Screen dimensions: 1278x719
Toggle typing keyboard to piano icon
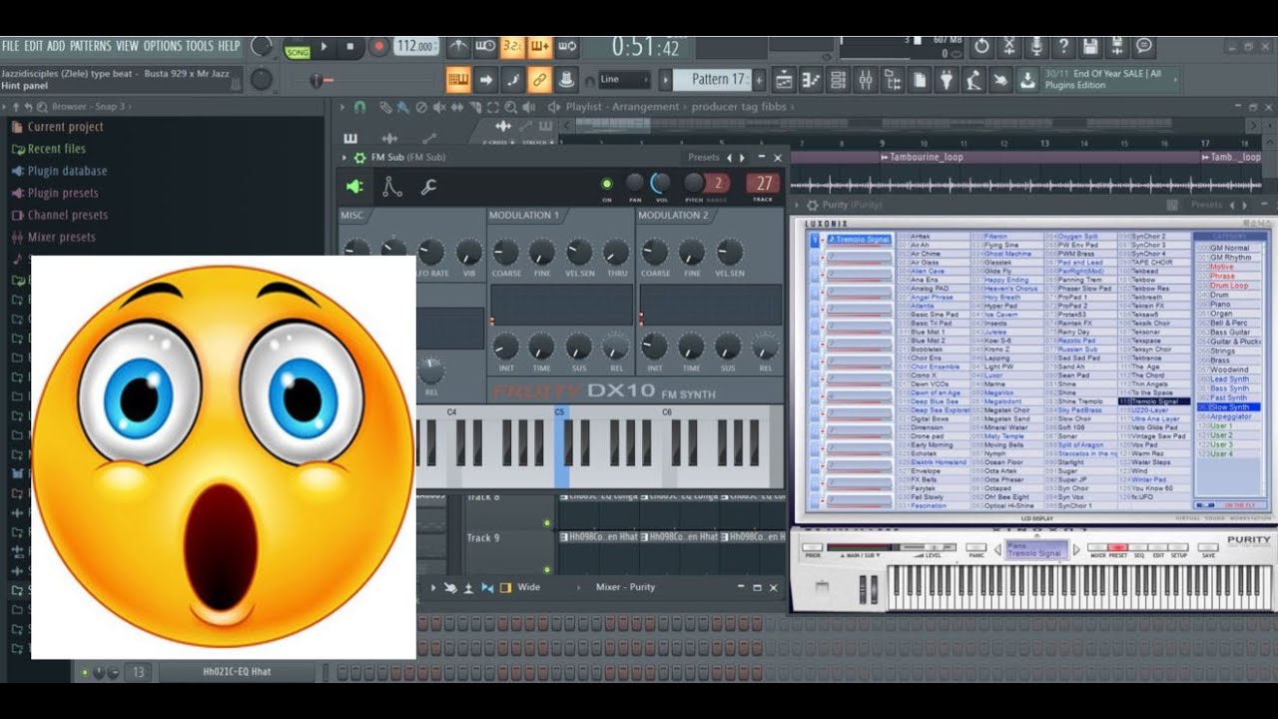click(458, 80)
